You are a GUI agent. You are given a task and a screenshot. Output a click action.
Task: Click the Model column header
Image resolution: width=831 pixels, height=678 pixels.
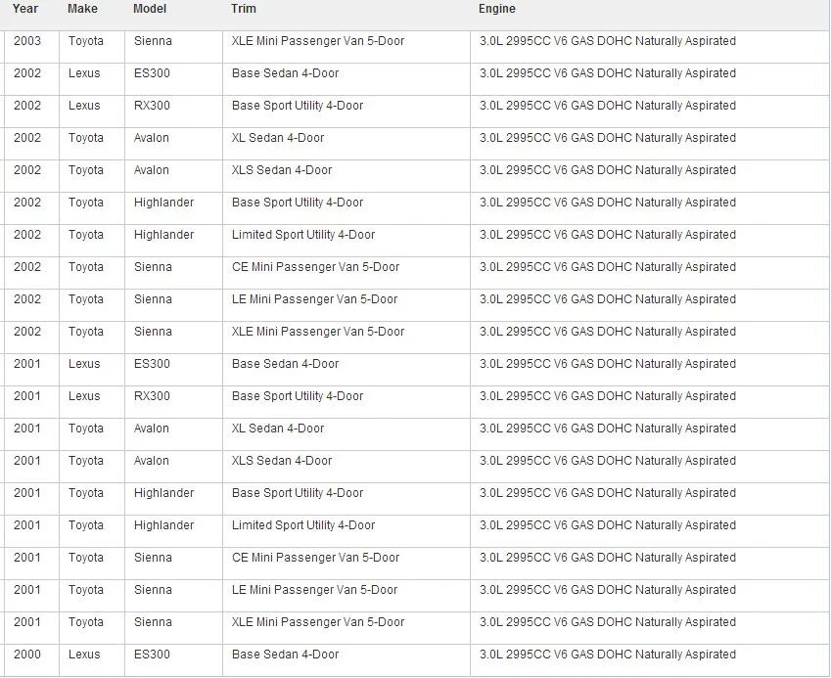(x=150, y=9)
